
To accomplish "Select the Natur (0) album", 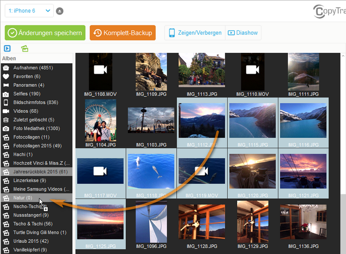I will tap(36, 198).
